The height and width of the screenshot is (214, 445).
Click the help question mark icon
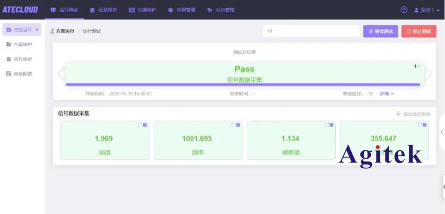click(404, 10)
